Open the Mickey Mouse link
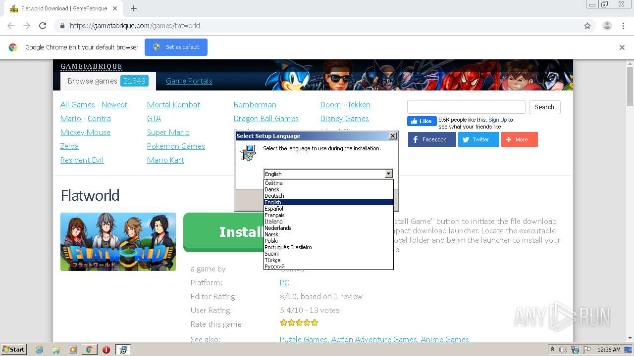 point(85,133)
